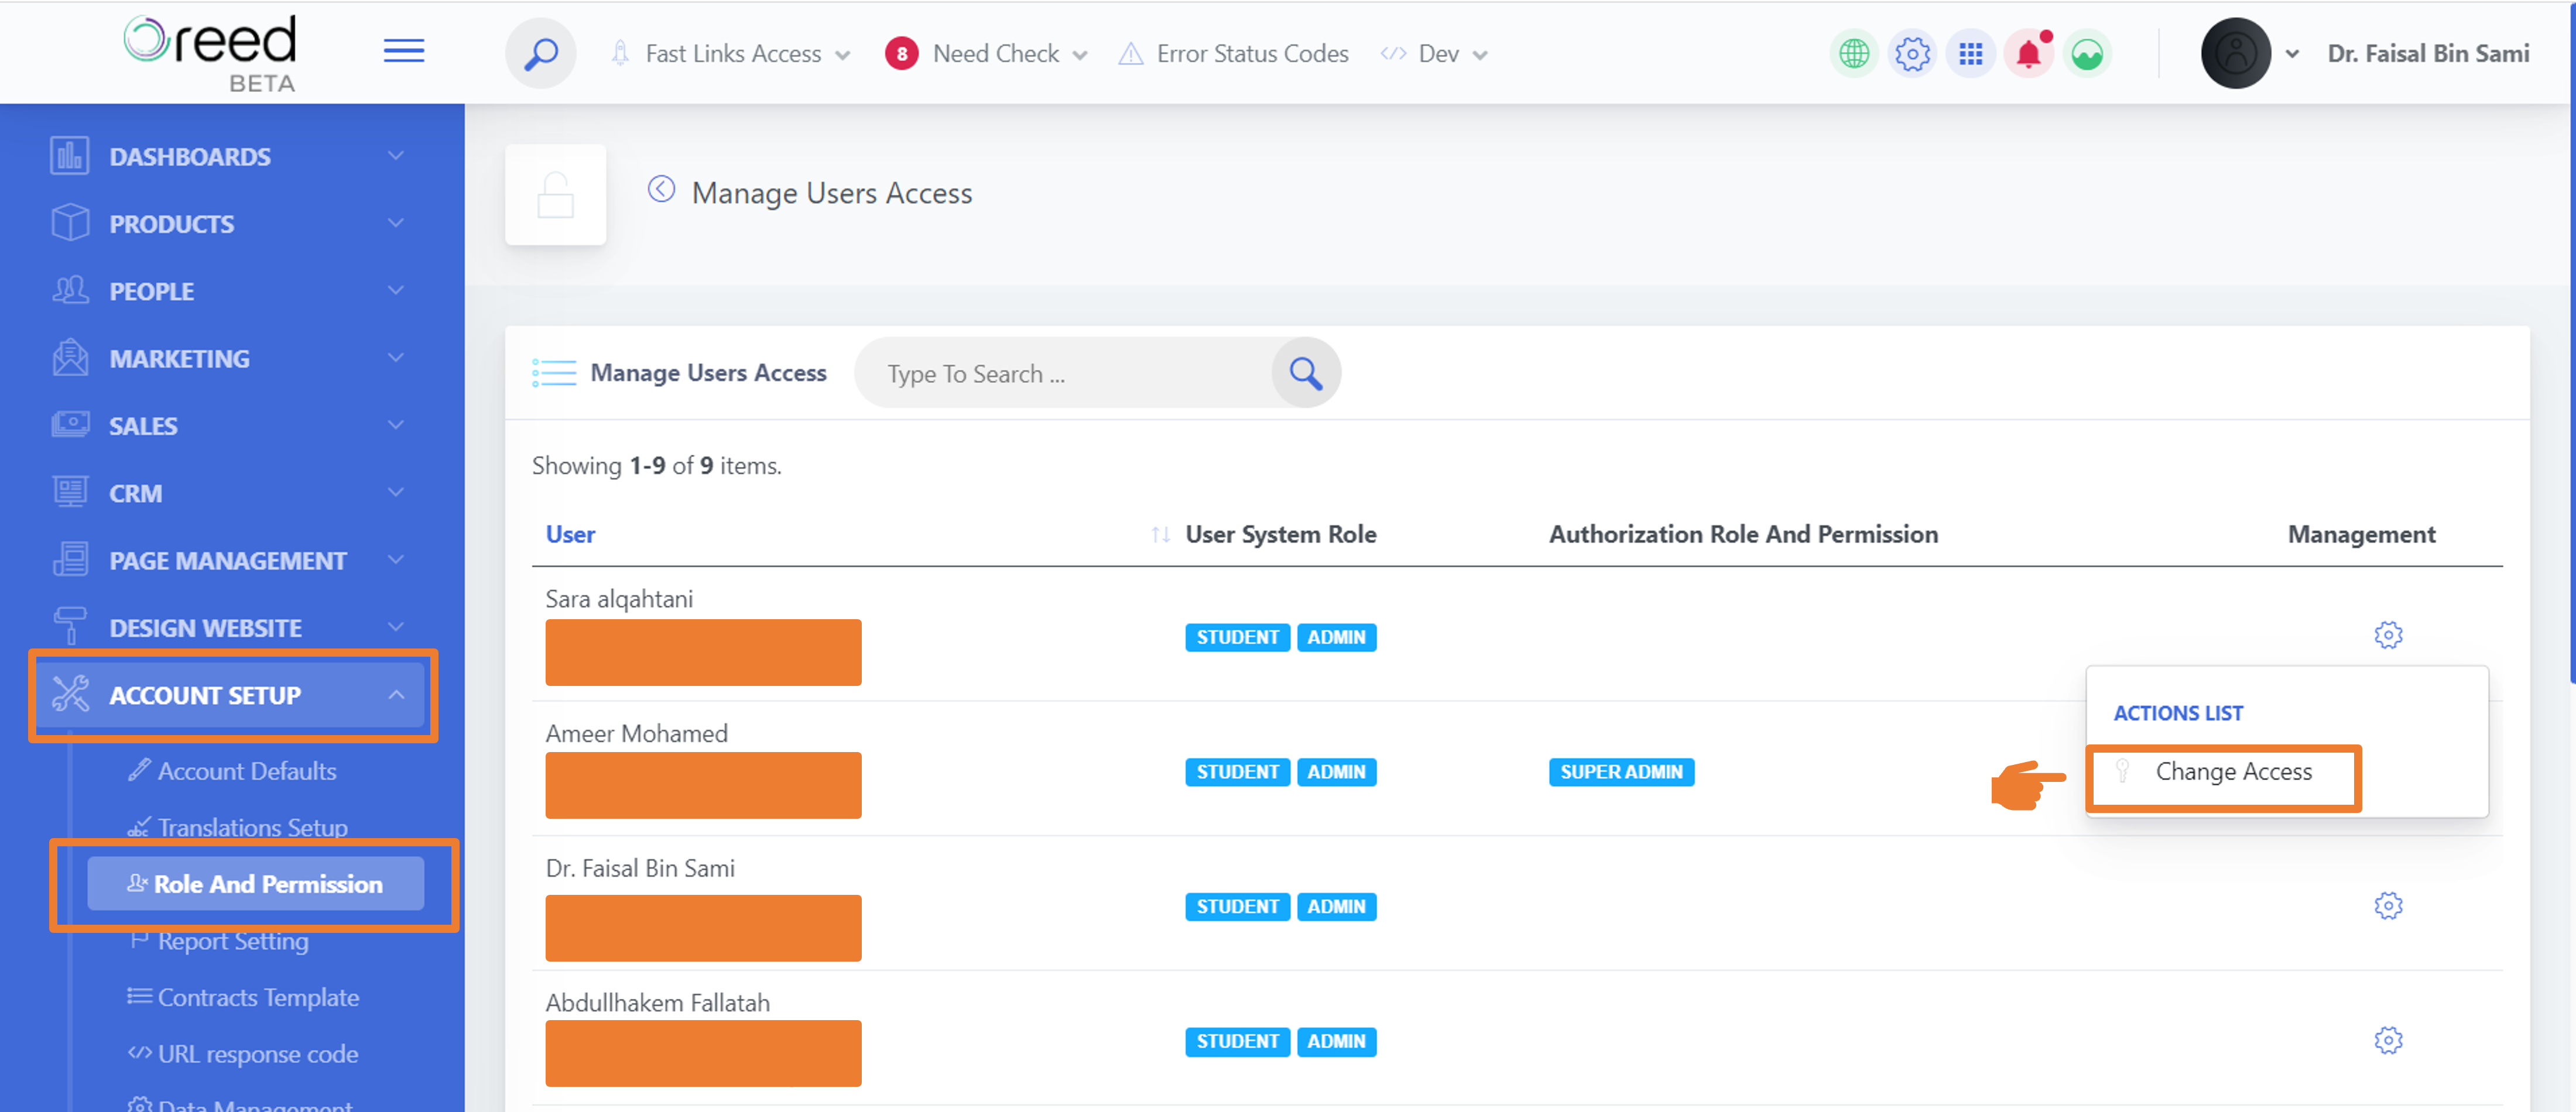Open the Dev dropdown
The image size is (2576, 1112).
click(1434, 54)
